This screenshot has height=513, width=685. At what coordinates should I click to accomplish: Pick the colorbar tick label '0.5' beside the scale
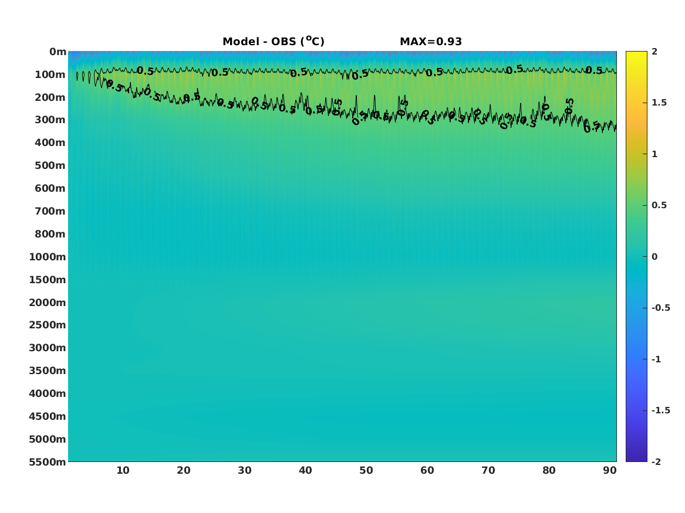click(x=659, y=205)
